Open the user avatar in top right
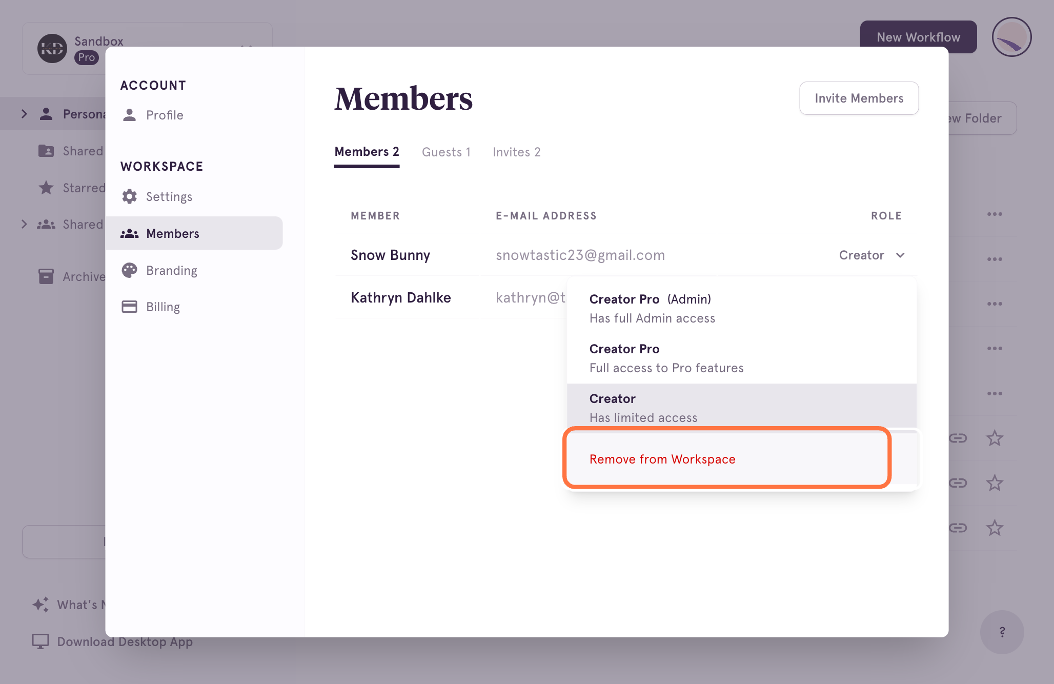This screenshot has width=1054, height=684. [x=1011, y=37]
